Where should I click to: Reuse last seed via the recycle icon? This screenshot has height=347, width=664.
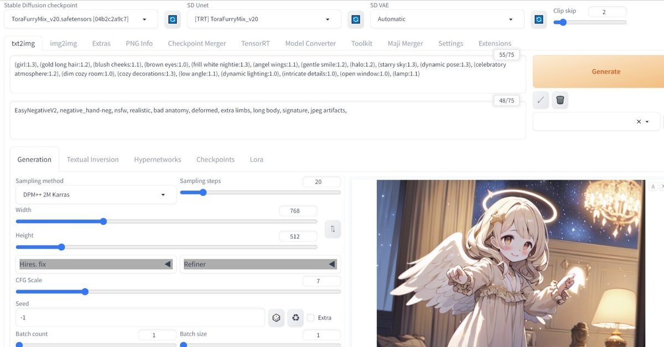[295, 317]
